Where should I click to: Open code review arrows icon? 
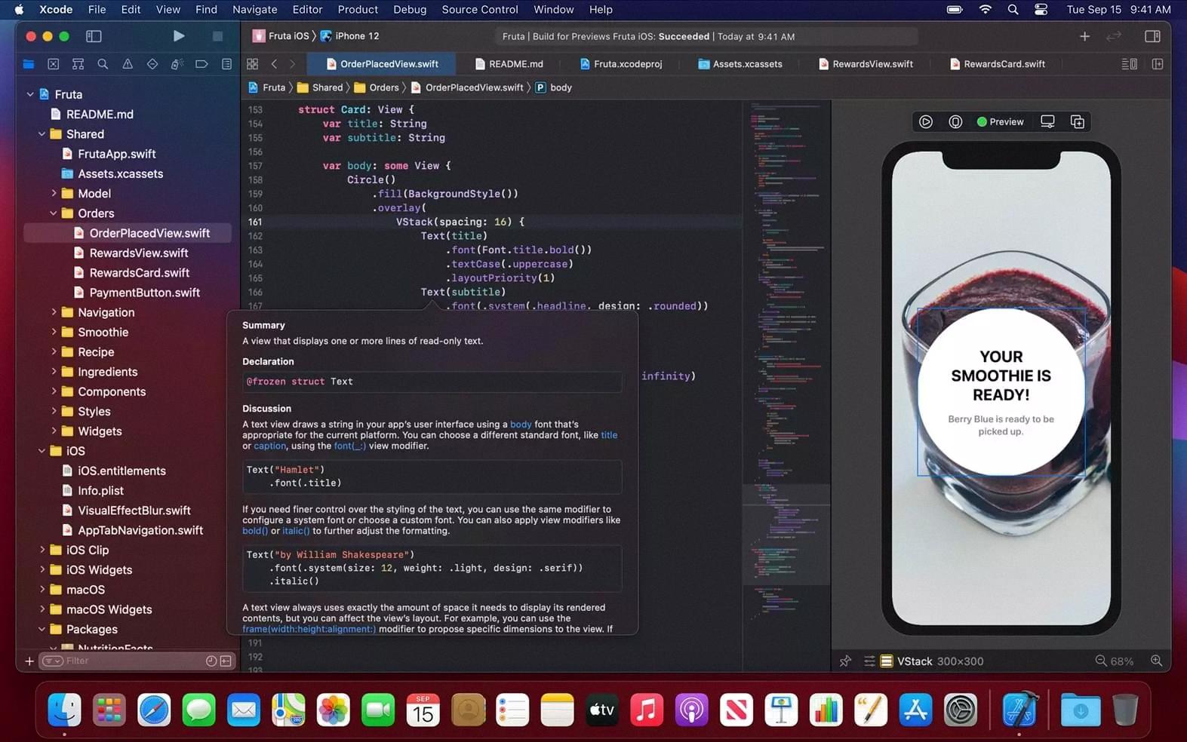1114,35
